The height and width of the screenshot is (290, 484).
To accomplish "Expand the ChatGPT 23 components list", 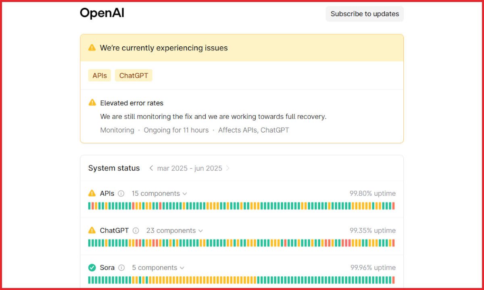I will pyautogui.click(x=174, y=230).
